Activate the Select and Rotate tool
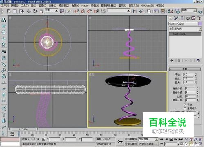 click(35, 11)
